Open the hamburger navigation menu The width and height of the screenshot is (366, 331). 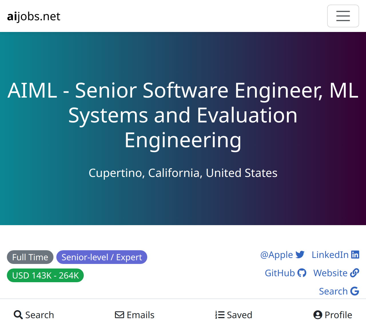point(343,16)
